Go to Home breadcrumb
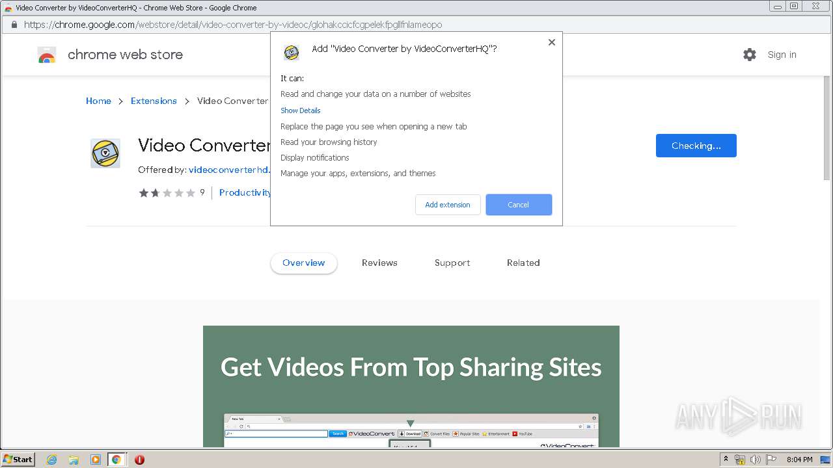This screenshot has width=833, height=468. coord(98,101)
